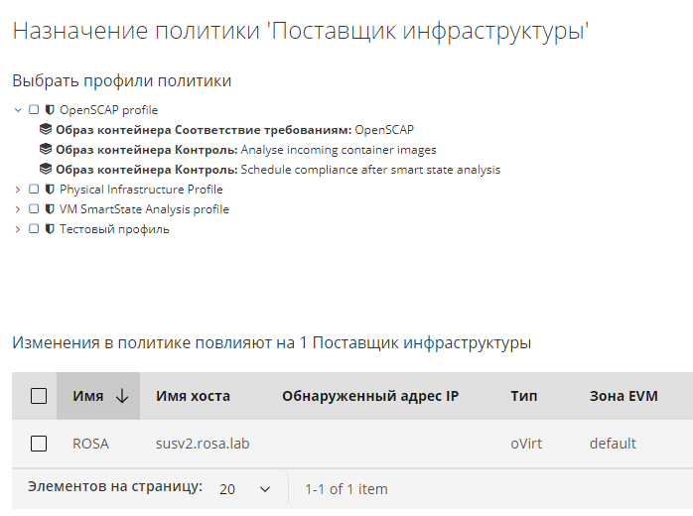
Task: Click stack icon for Schedule compliance policy
Action: pos(45,170)
